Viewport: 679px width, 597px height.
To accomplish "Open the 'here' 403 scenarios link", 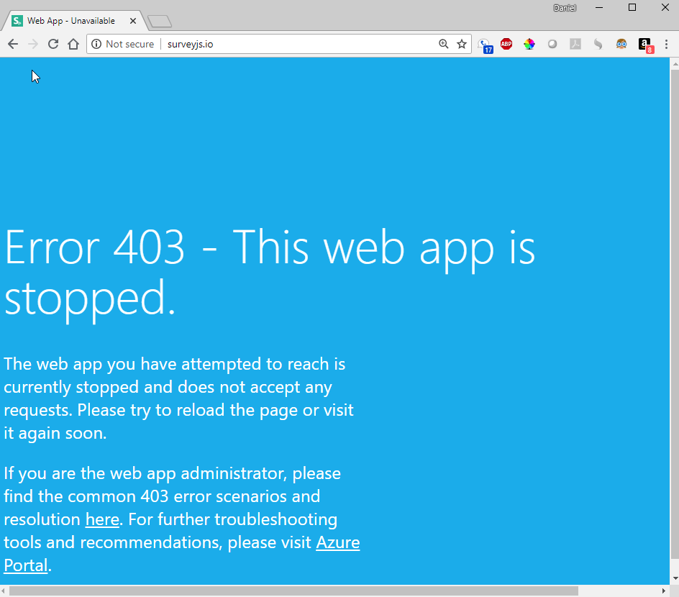I will [x=102, y=519].
